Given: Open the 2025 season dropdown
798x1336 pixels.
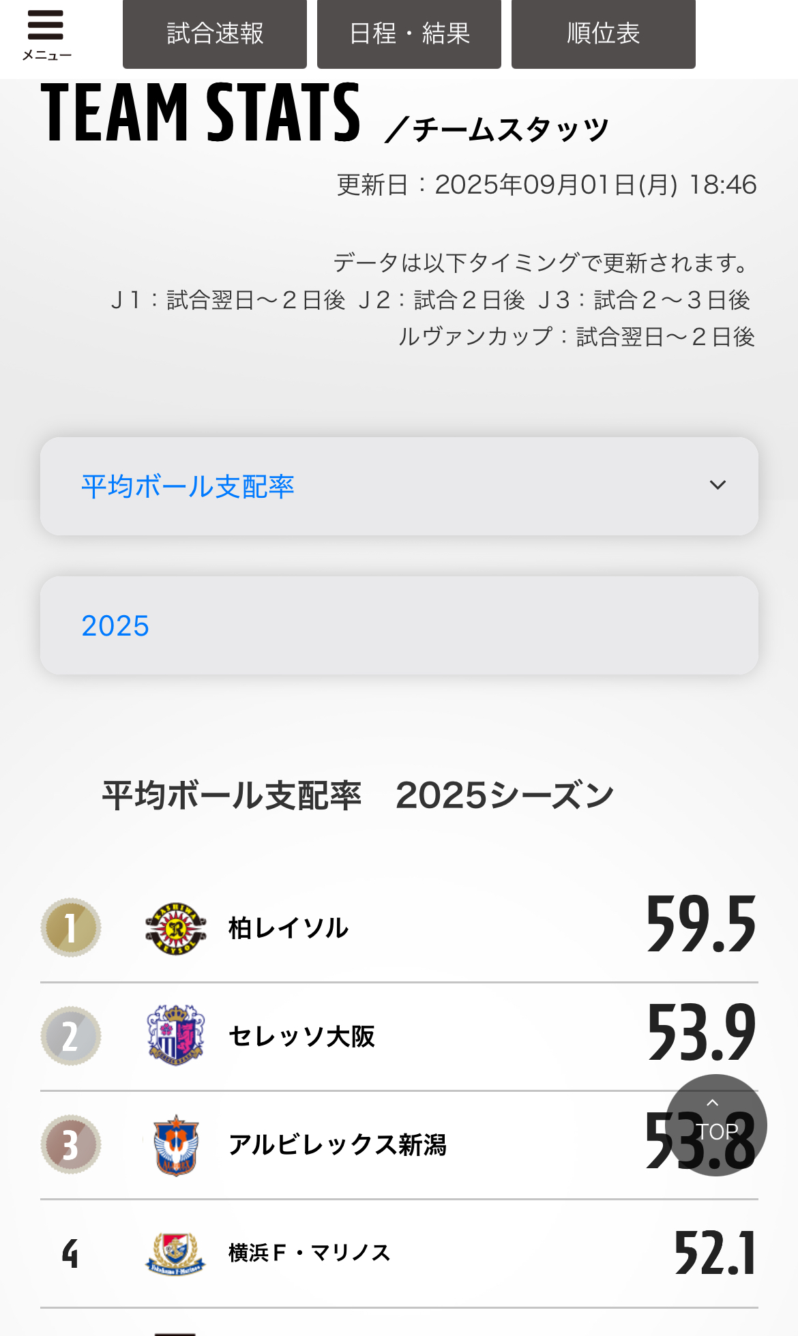Looking at the screenshot, I should (x=399, y=625).
